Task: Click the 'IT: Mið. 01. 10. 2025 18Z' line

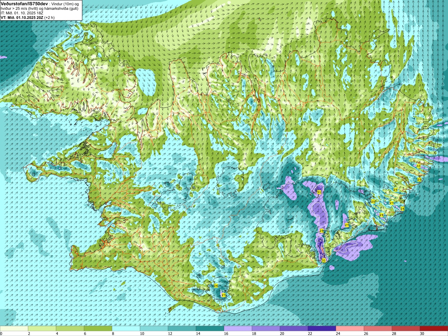Action: coord(22,13)
